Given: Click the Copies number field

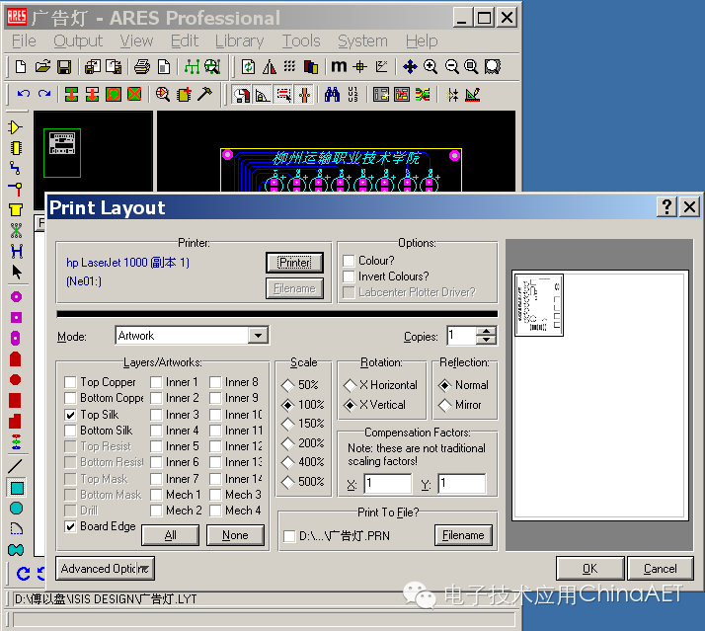Looking at the screenshot, I should point(461,336).
